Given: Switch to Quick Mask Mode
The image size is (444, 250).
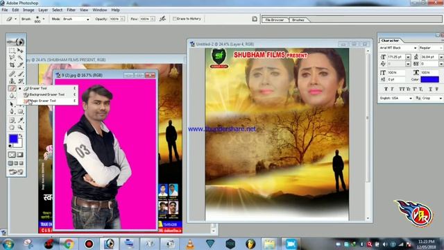Looking at the screenshot, I should (x=20, y=155).
